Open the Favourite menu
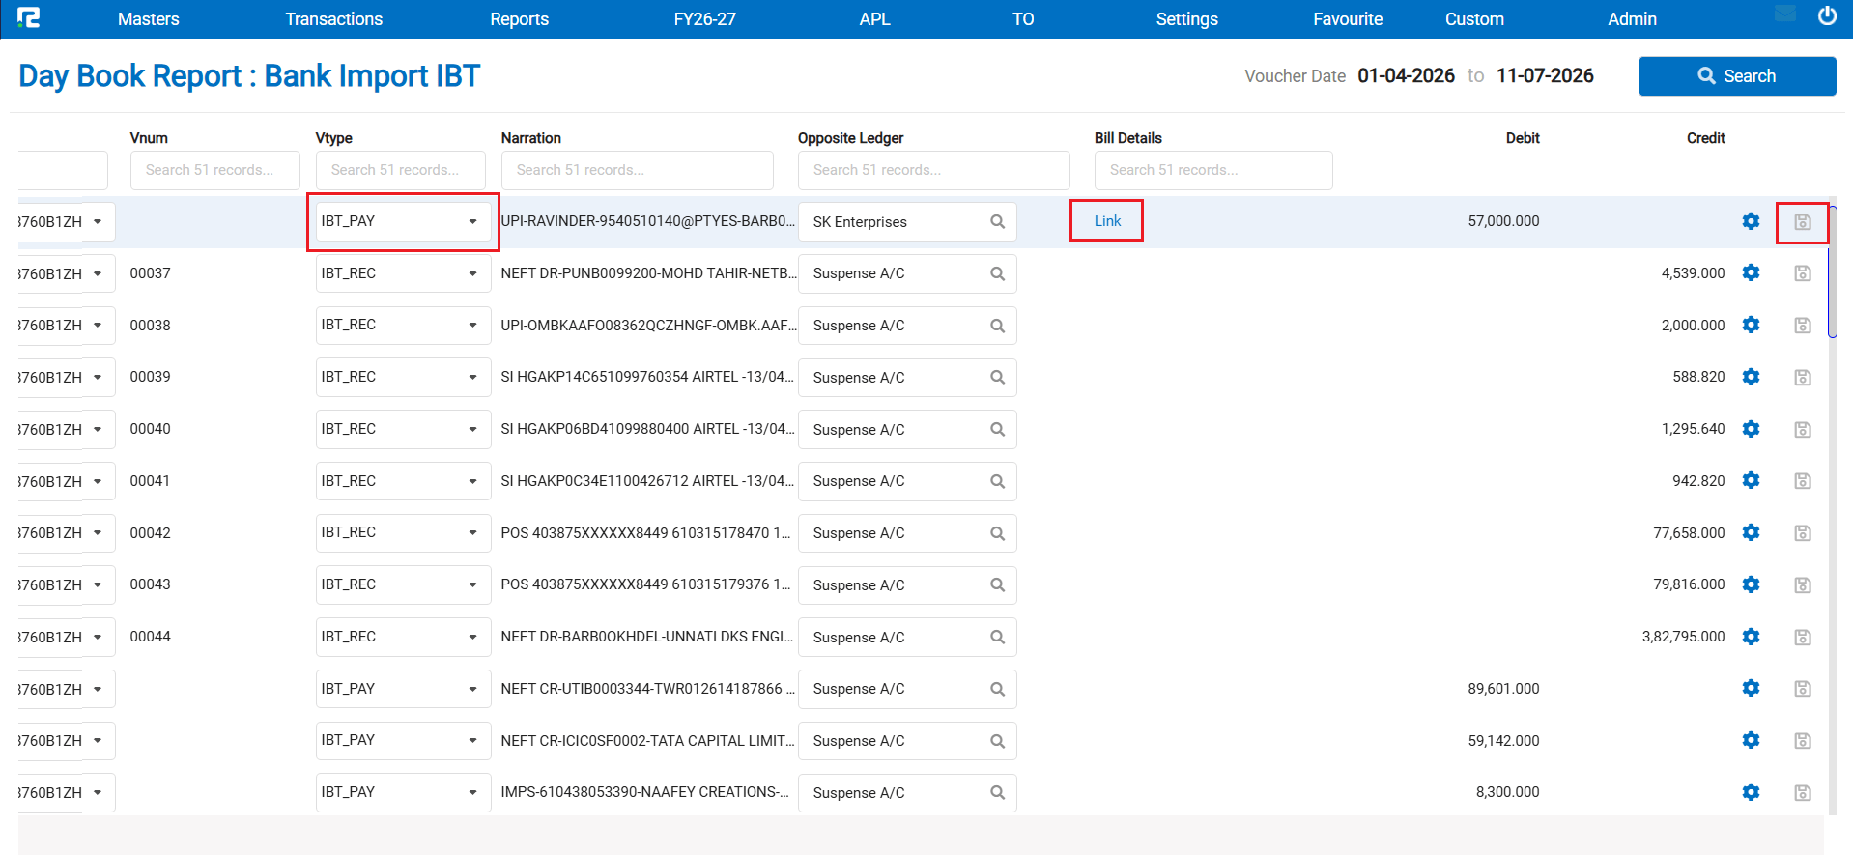Screen dimensions: 1853x855 click(1348, 19)
